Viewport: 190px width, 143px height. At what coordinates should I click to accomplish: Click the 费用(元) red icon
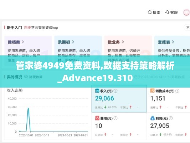(97, 118)
